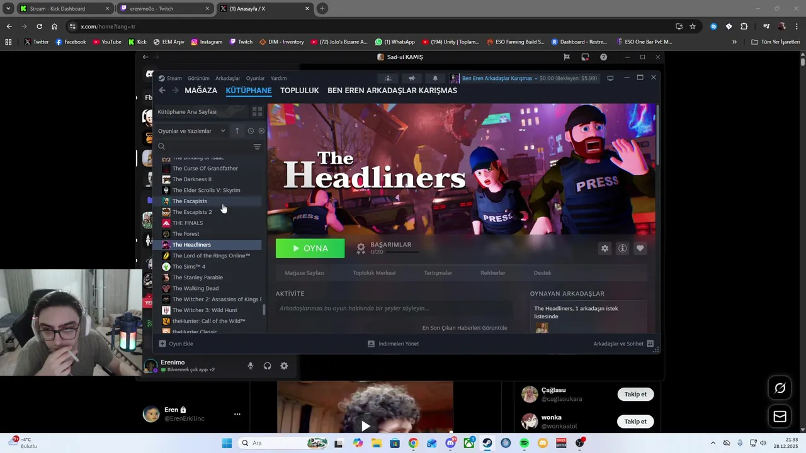Show game info for The Headliners
Screen dimensions: 806x453
(622, 249)
